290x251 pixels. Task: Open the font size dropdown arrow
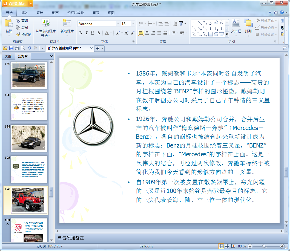click(x=133, y=24)
